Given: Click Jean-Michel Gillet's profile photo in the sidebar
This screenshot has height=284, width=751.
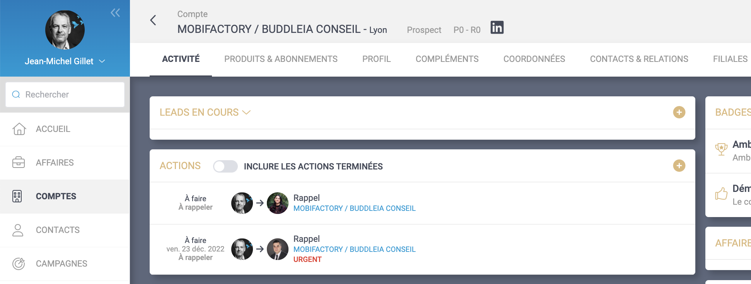Looking at the screenshot, I should tap(65, 30).
